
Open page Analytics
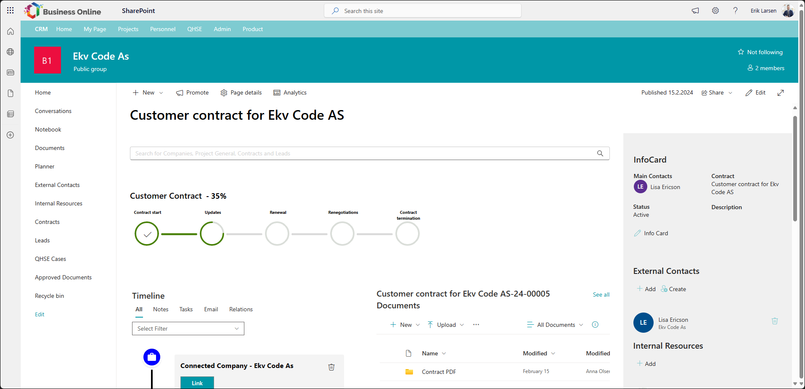click(x=290, y=93)
